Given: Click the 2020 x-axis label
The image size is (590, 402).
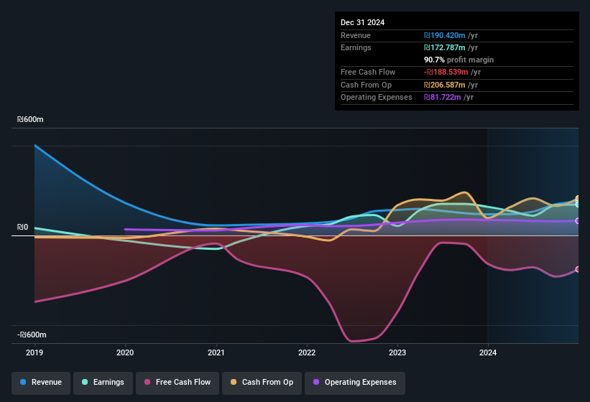Looking at the screenshot, I should (125, 352).
